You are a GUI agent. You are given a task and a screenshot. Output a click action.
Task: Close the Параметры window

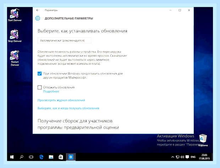tap(189, 10)
